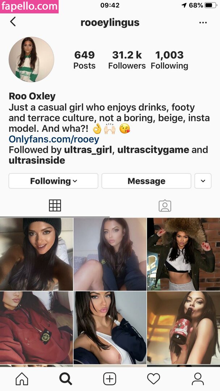View the 1,003 Following list
The width and height of the screenshot is (220, 391).
pyautogui.click(x=169, y=60)
